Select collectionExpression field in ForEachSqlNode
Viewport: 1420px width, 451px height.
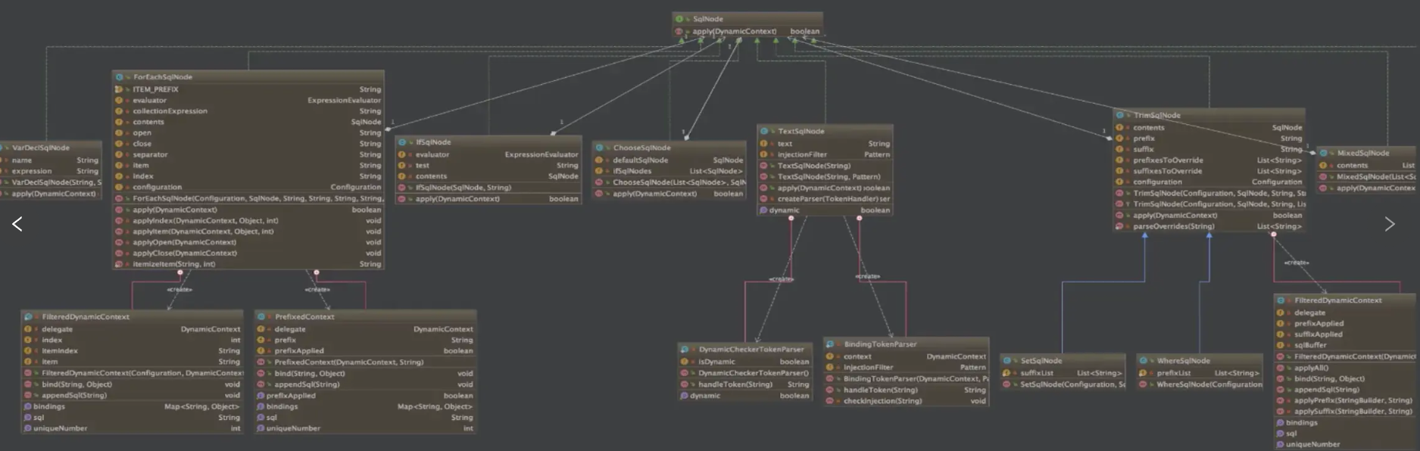click(170, 111)
